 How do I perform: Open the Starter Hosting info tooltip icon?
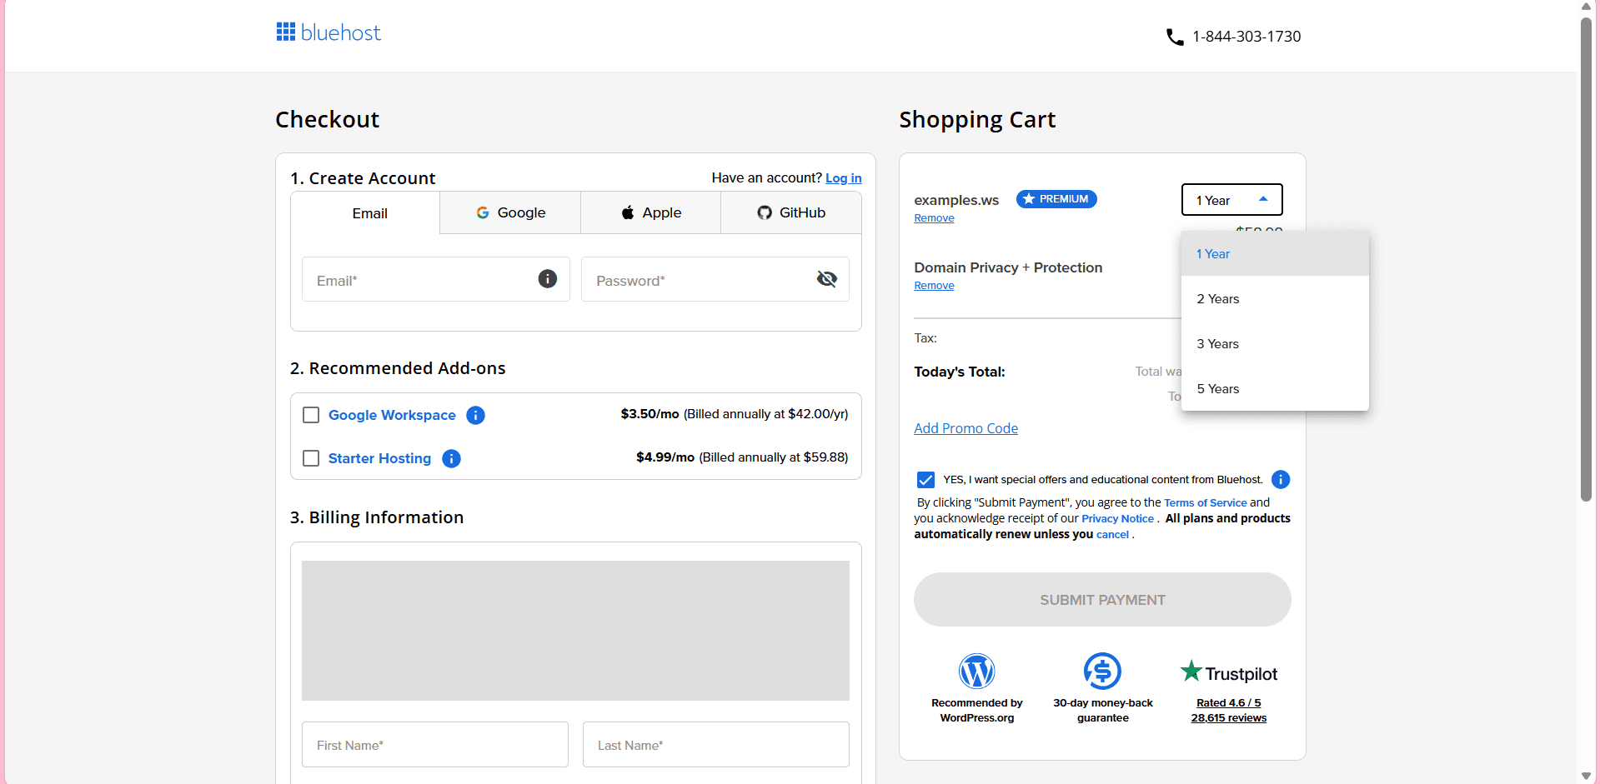pos(451,458)
